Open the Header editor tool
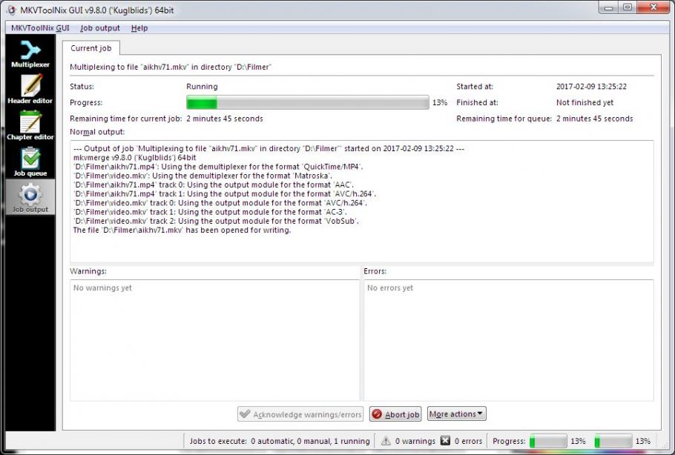This screenshot has height=455, width=675. click(30, 89)
